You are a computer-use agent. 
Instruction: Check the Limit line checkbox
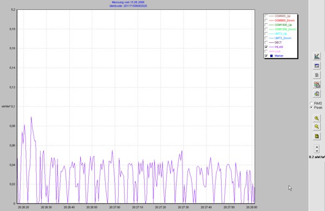266,51
